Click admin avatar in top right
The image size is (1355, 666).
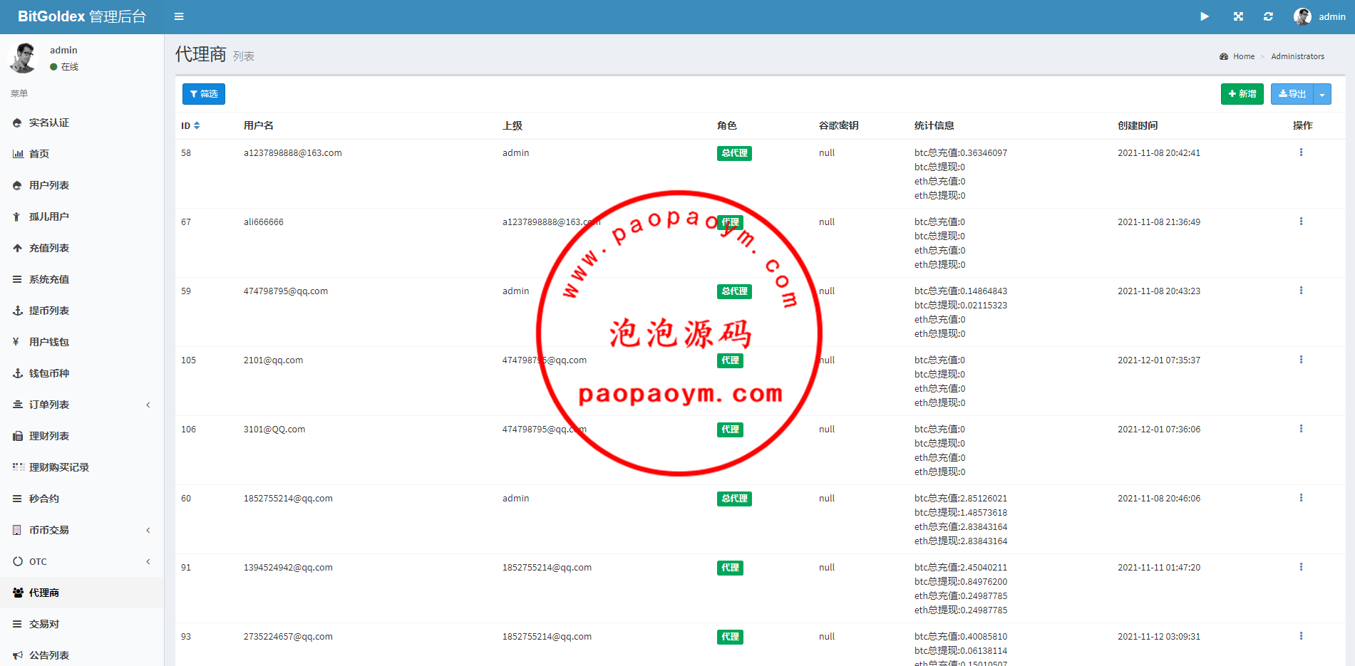[x=1302, y=16]
